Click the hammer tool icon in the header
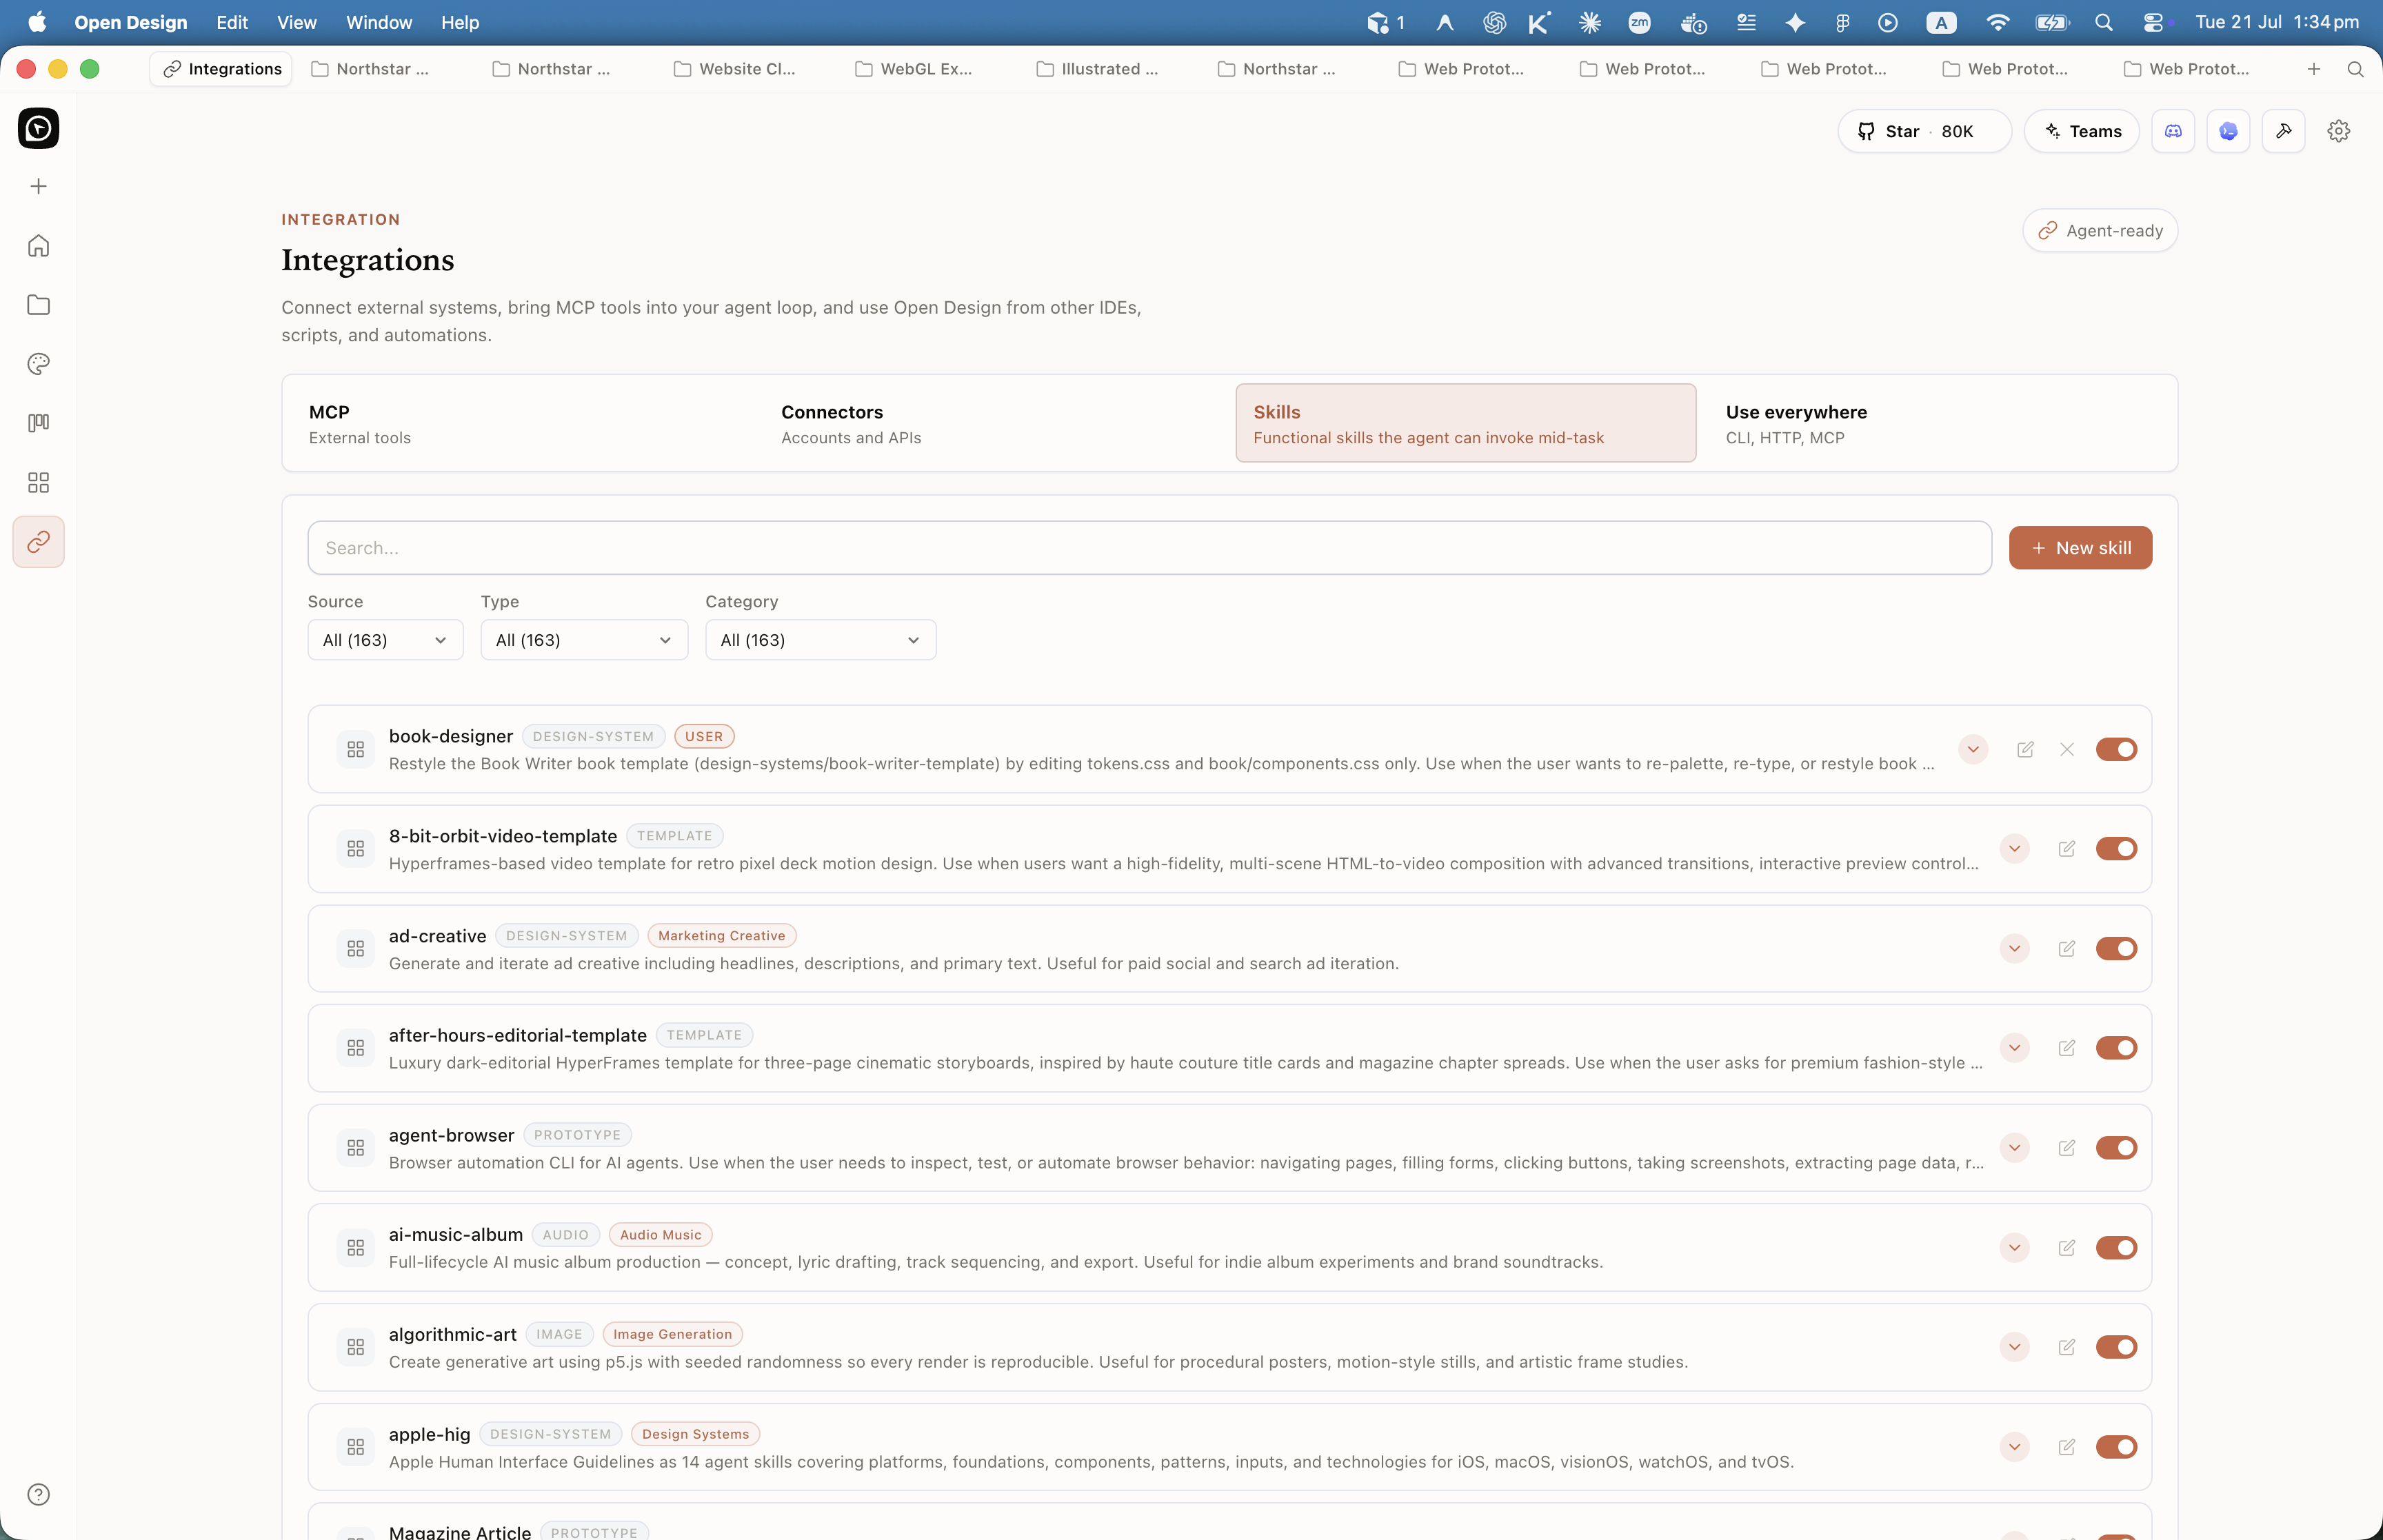Image resolution: width=2383 pixels, height=1540 pixels. 2283,131
